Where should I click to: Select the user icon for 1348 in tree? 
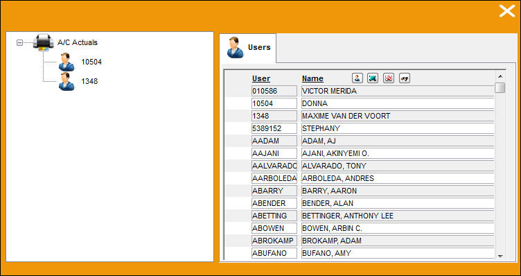(67, 81)
